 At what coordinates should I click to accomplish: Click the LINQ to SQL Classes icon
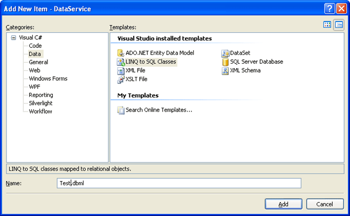[121, 62]
